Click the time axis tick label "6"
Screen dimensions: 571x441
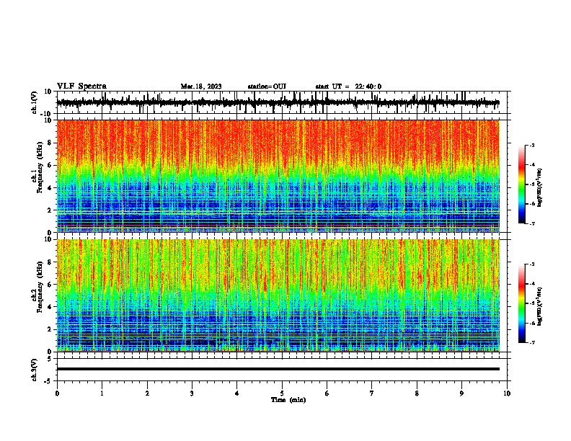[x=327, y=393]
